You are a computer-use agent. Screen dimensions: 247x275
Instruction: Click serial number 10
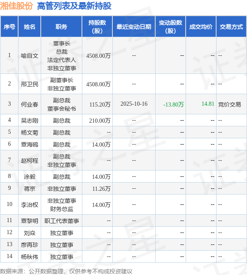[x=9, y=204]
